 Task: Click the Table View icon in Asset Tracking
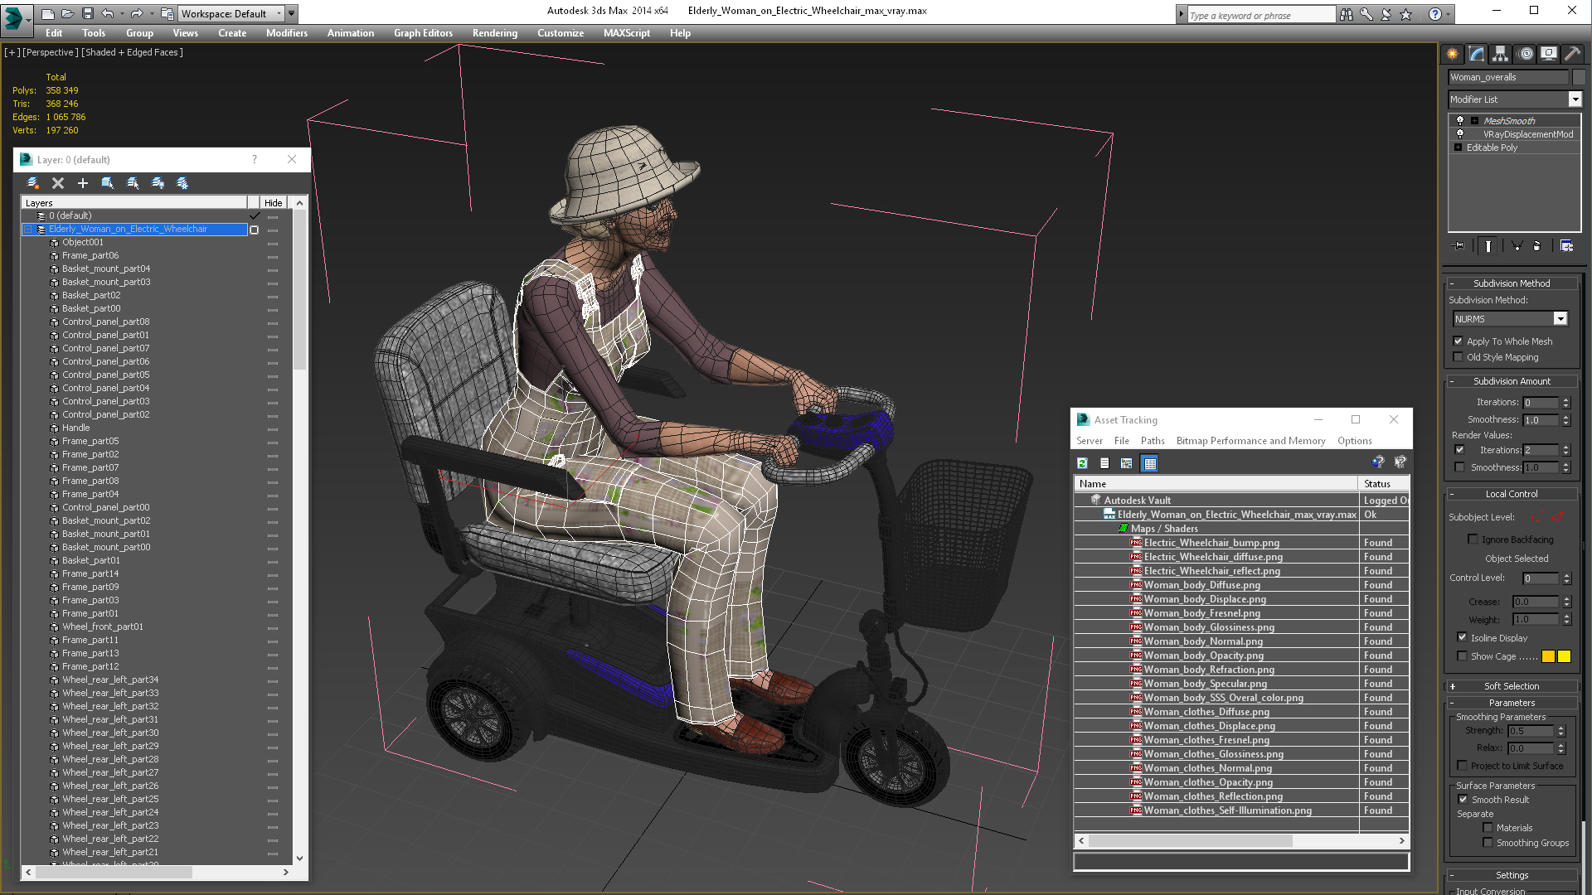(x=1149, y=463)
